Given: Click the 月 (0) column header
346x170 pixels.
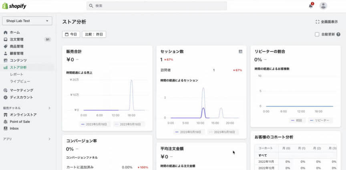Looking at the screenshot, I should [x=286, y=148].
